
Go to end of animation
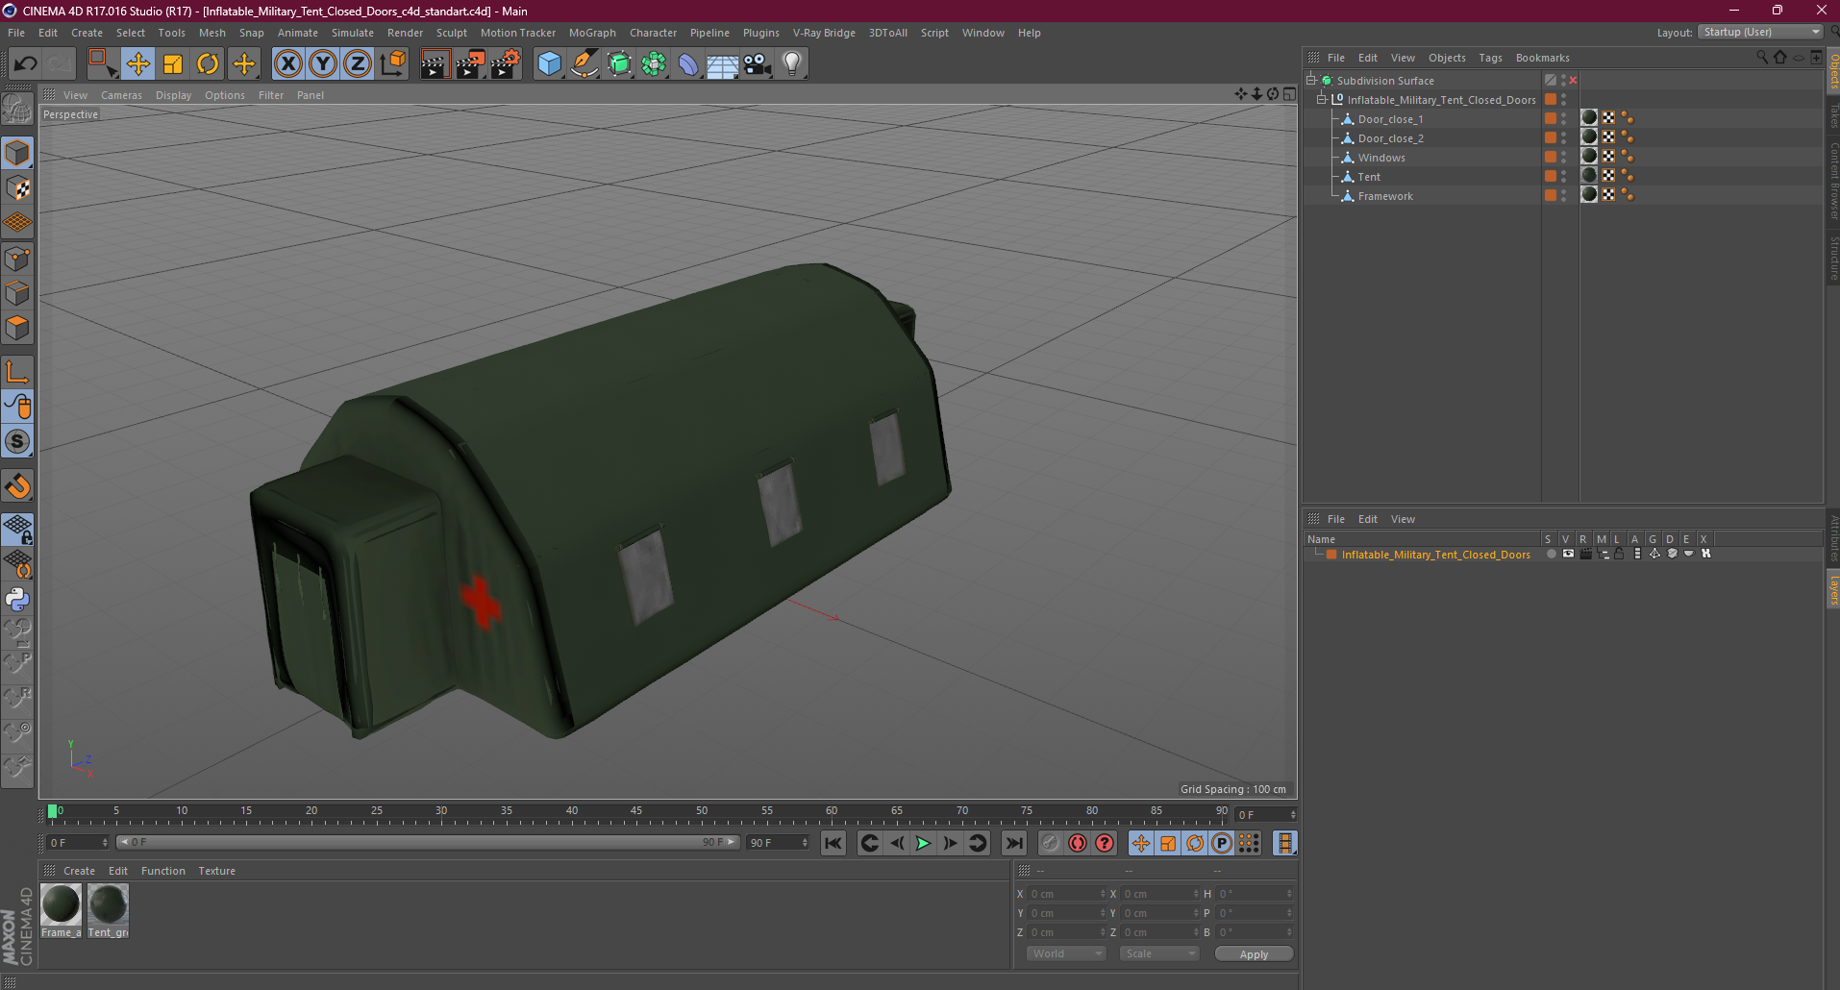tap(1014, 844)
